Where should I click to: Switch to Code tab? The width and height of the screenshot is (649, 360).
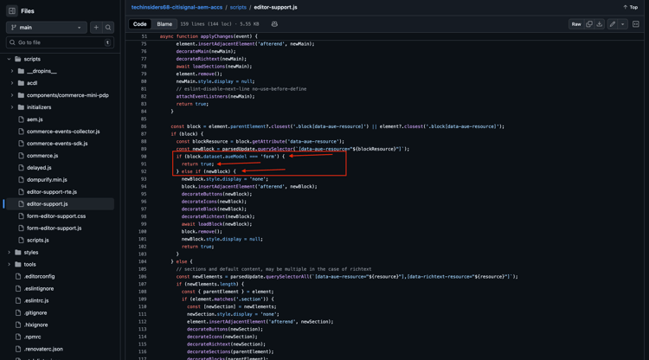[140, 24]
